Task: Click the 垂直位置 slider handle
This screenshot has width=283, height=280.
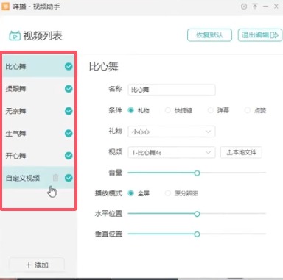Action: click(197, 234)
